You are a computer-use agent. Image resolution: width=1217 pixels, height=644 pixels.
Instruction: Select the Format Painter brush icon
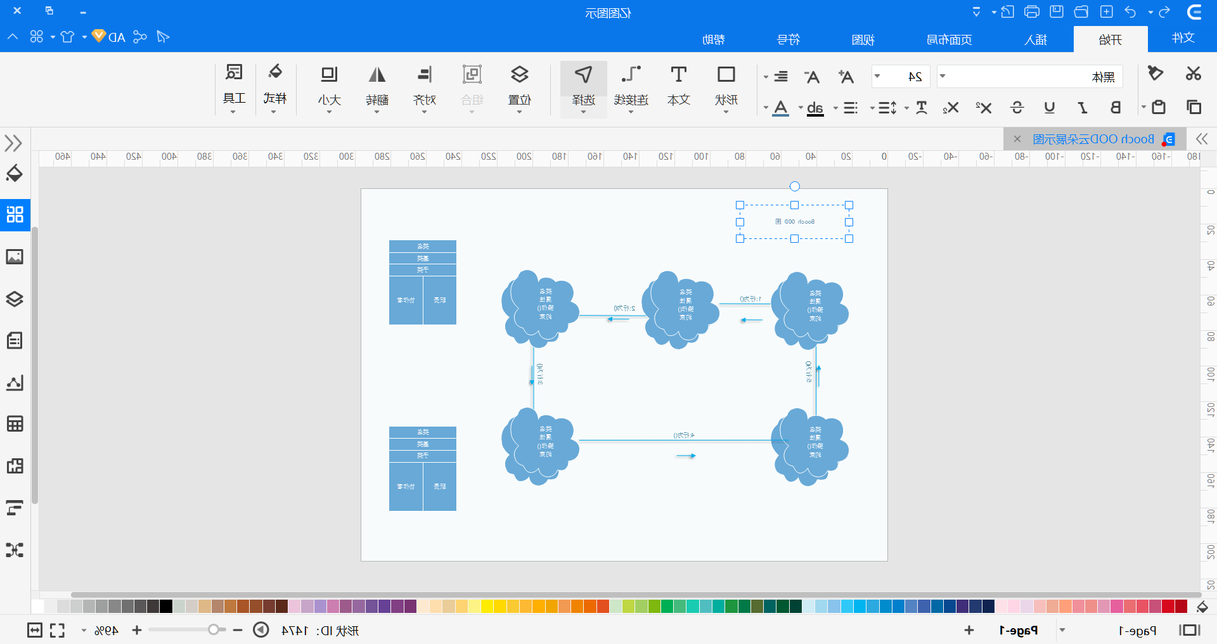point(1156,74)
